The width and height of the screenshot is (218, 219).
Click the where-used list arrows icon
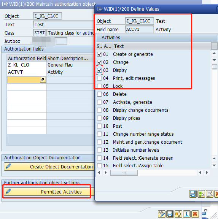tap(178, 214)
